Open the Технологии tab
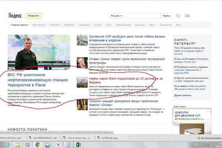The width and height of the screenshot is (222, 148). 166,25
